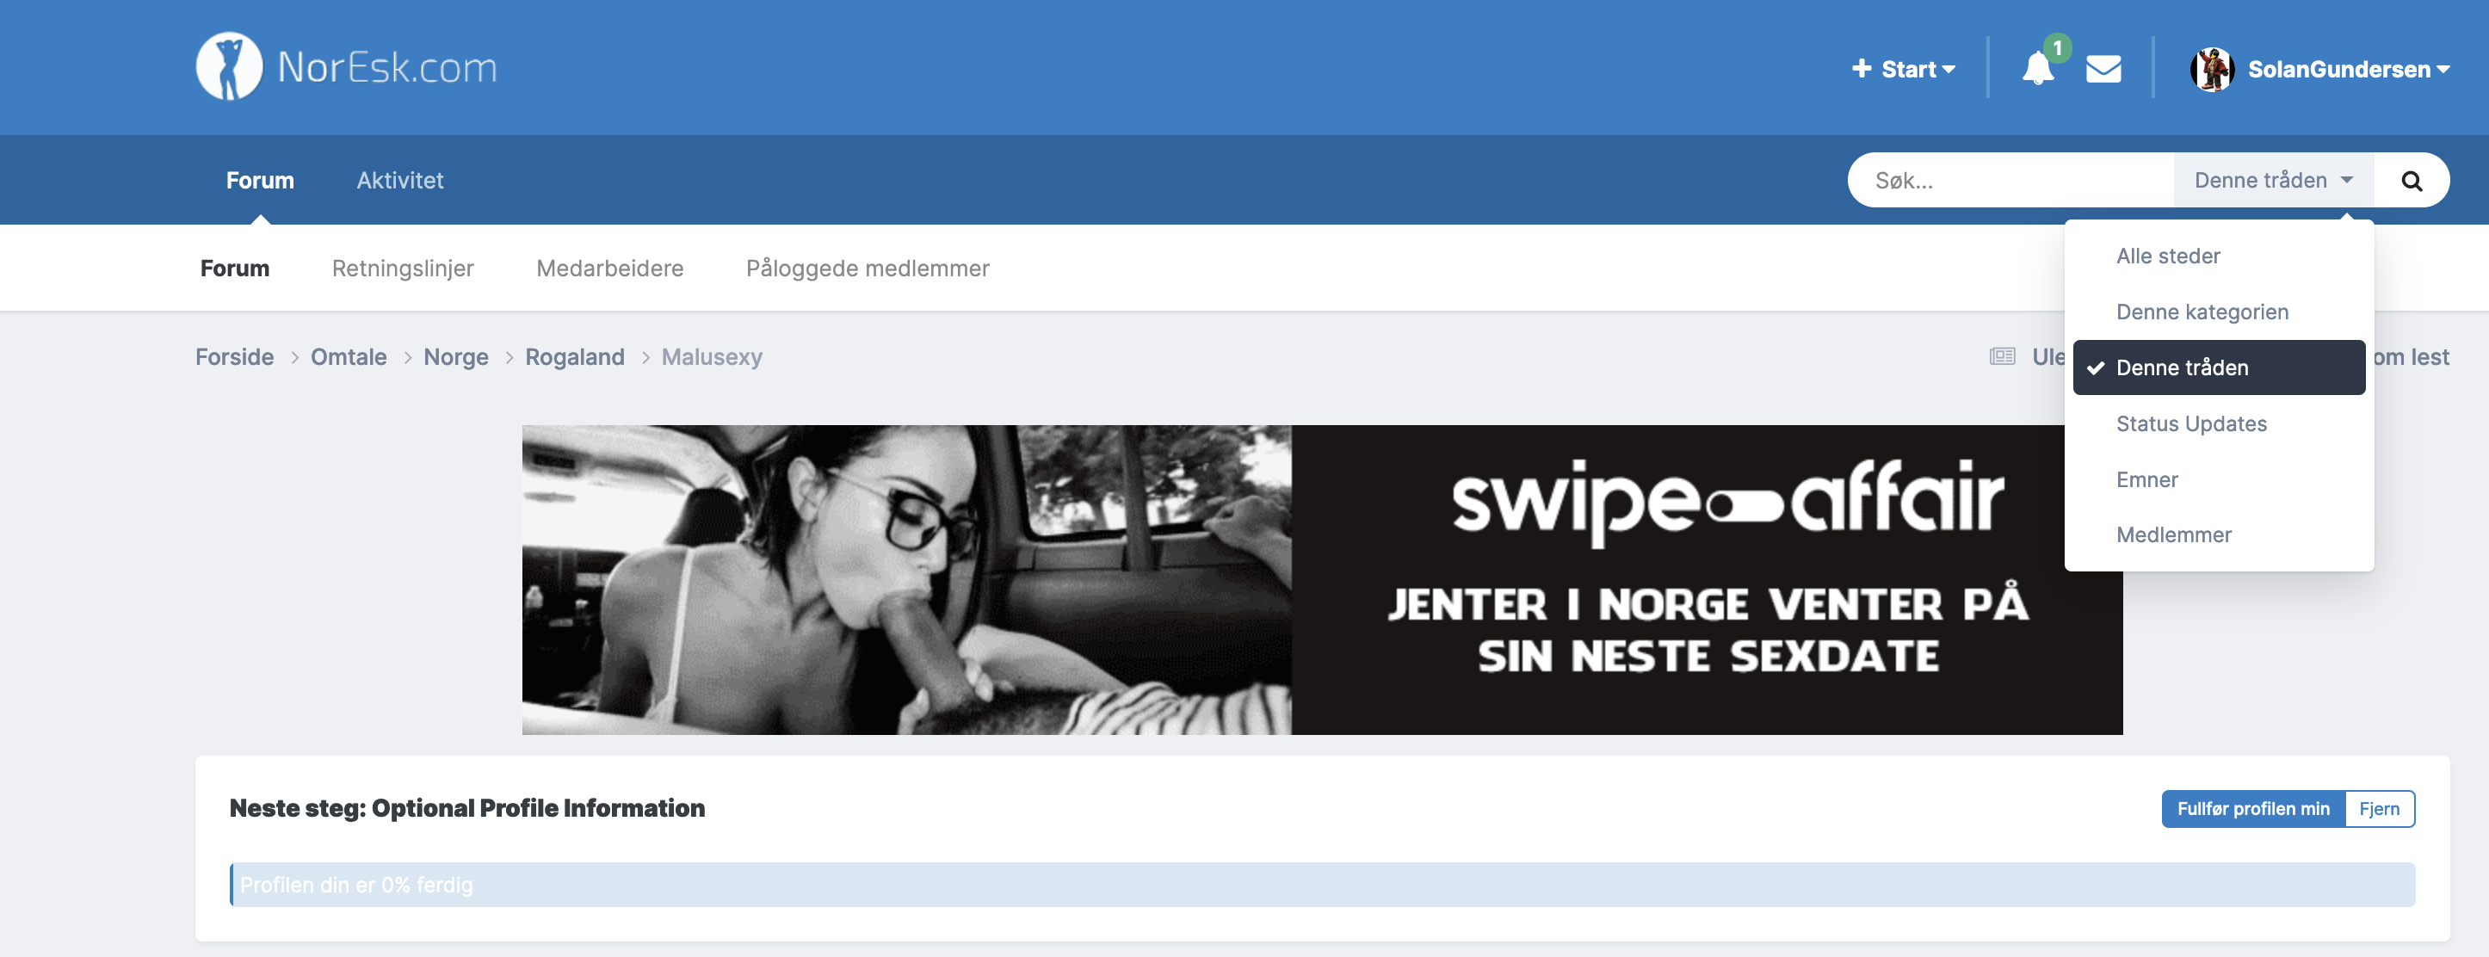Go to Forside breadcrumb
2489x957 pixels.
235,356
